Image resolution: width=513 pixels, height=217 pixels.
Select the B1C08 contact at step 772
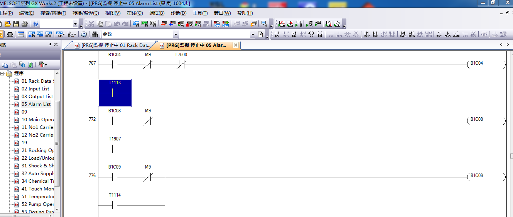tap(115, 121)
